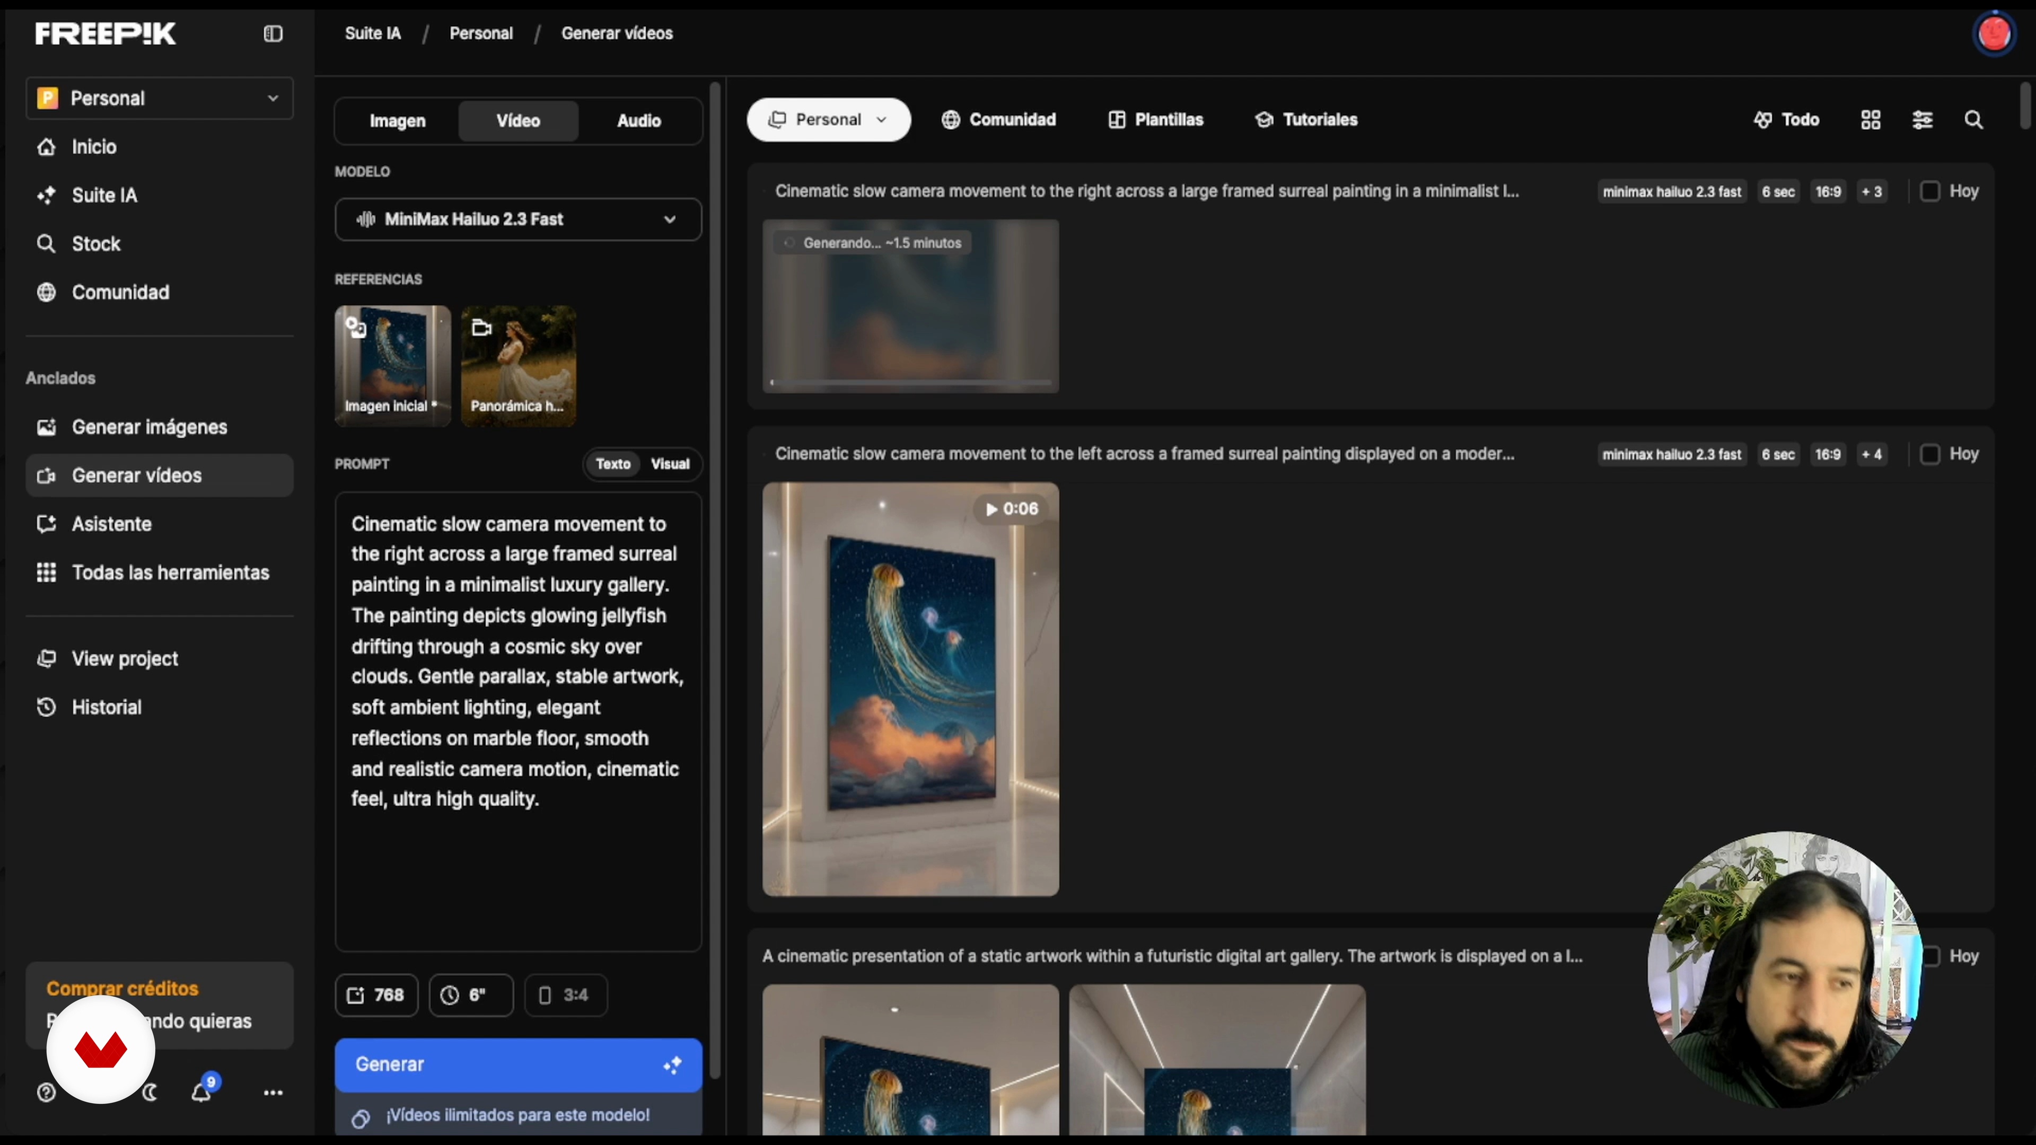2036x1145 pixels.
Task: Open the Personal filter dropdown in the gallery
Action: 828,119
